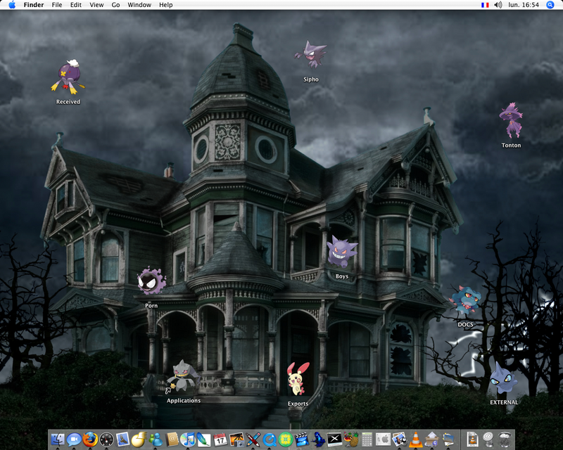
Task: Open MSN Messenger in the Dock
Action: [156, 439]
